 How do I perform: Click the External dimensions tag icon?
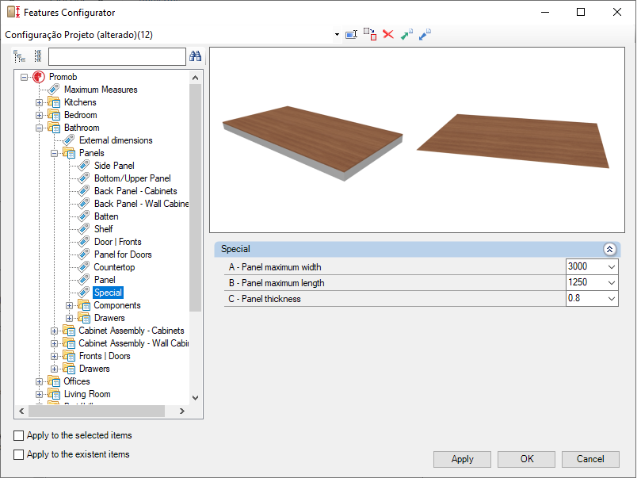(x=69, y=140)
